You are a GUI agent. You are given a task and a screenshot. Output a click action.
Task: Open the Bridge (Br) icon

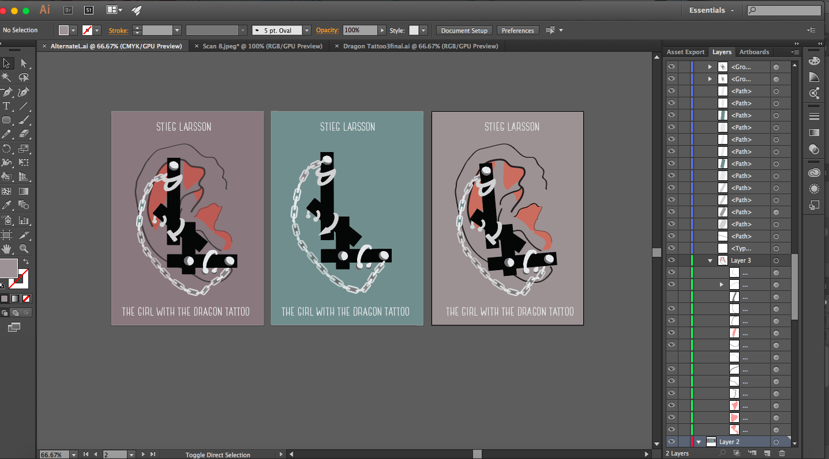click(x=68, y=10)
